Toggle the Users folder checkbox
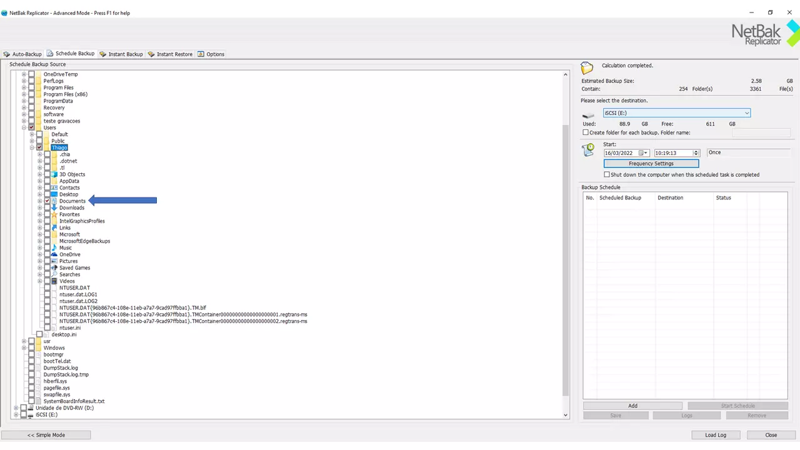This screenshot has width=800, height=450. point(31,127)
